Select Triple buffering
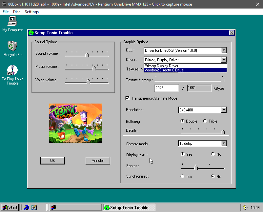Image resolution: width=263 pixels, height=212 pixels. click(205, 121)
